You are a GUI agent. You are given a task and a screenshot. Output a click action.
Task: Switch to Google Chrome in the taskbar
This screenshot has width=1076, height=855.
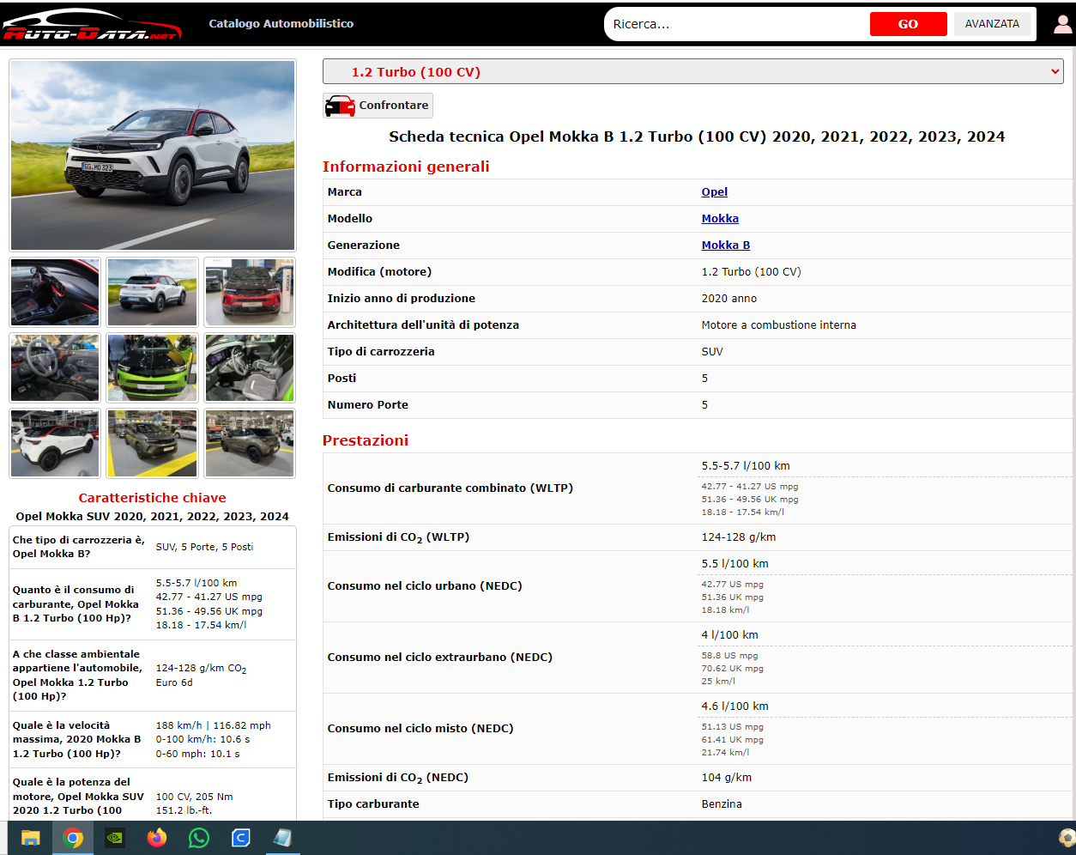click(73, 838)
